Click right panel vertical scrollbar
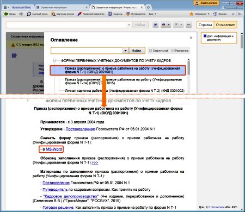Image resolution: width=245 pixels, height=212 pixels. [242, 42]
